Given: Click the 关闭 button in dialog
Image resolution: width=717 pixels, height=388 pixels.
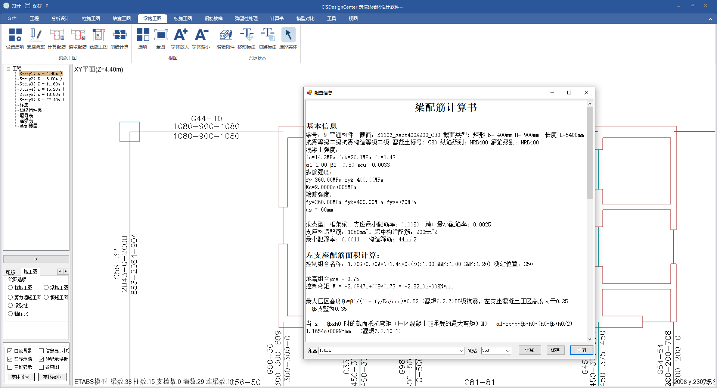Looking at the screenshot, I should [581, 350].
